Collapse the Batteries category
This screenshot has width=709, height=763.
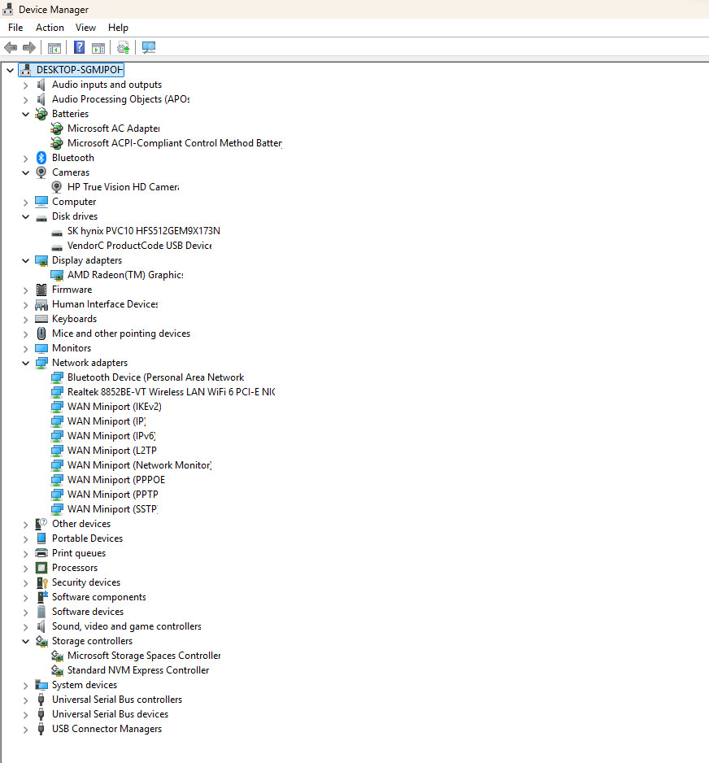[x=26, y=114]
